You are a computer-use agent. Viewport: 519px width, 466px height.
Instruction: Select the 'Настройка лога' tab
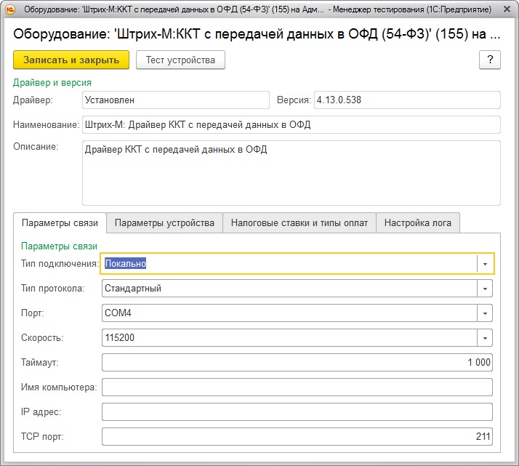(418, 222)
